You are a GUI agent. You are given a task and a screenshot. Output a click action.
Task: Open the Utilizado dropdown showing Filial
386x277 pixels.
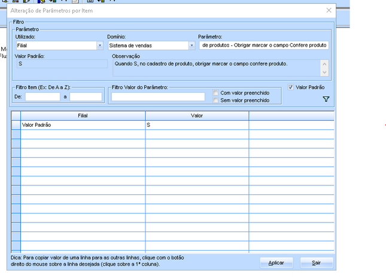coord(99,45)
